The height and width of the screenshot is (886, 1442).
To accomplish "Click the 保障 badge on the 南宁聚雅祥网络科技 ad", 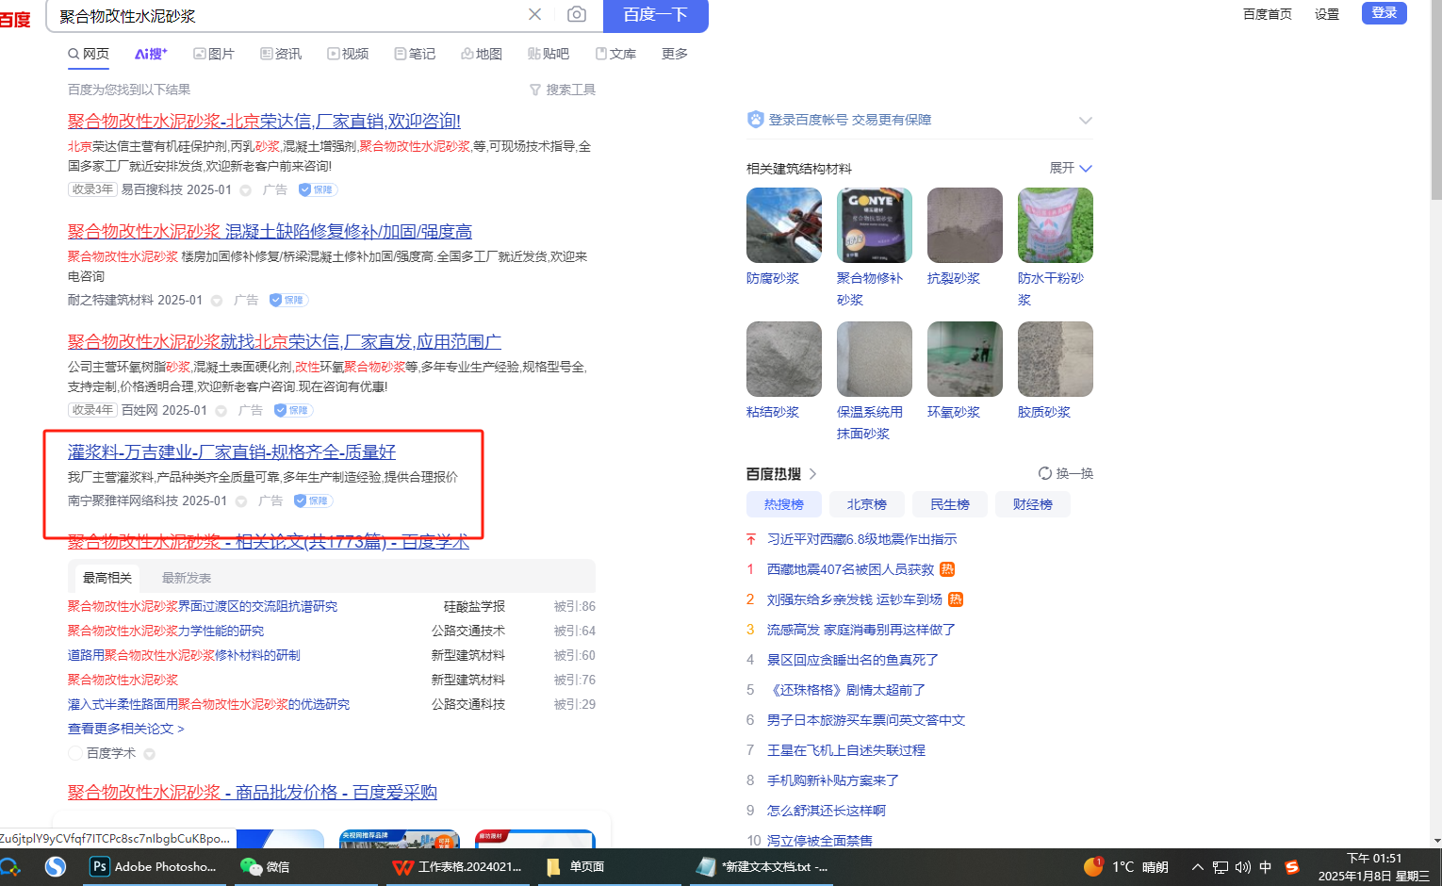I will coord(313,500).
